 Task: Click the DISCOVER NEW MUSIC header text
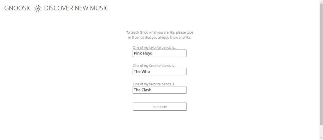click(x=76, y=8)
